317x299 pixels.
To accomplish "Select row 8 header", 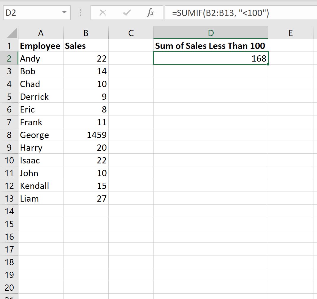I will coord(9,135).
